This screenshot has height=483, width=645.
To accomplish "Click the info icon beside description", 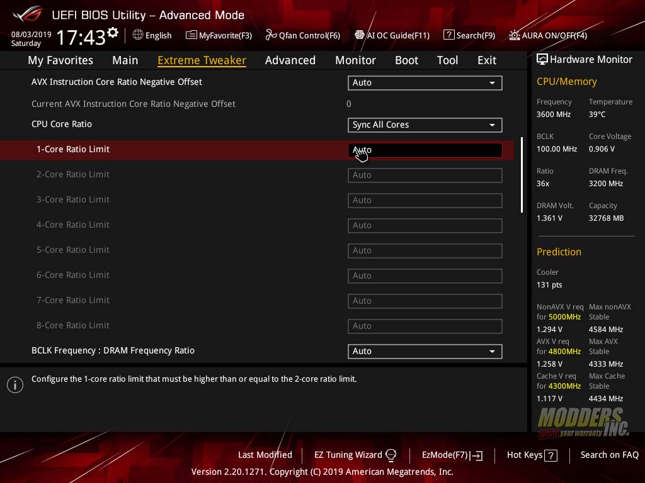I will 15,385.
